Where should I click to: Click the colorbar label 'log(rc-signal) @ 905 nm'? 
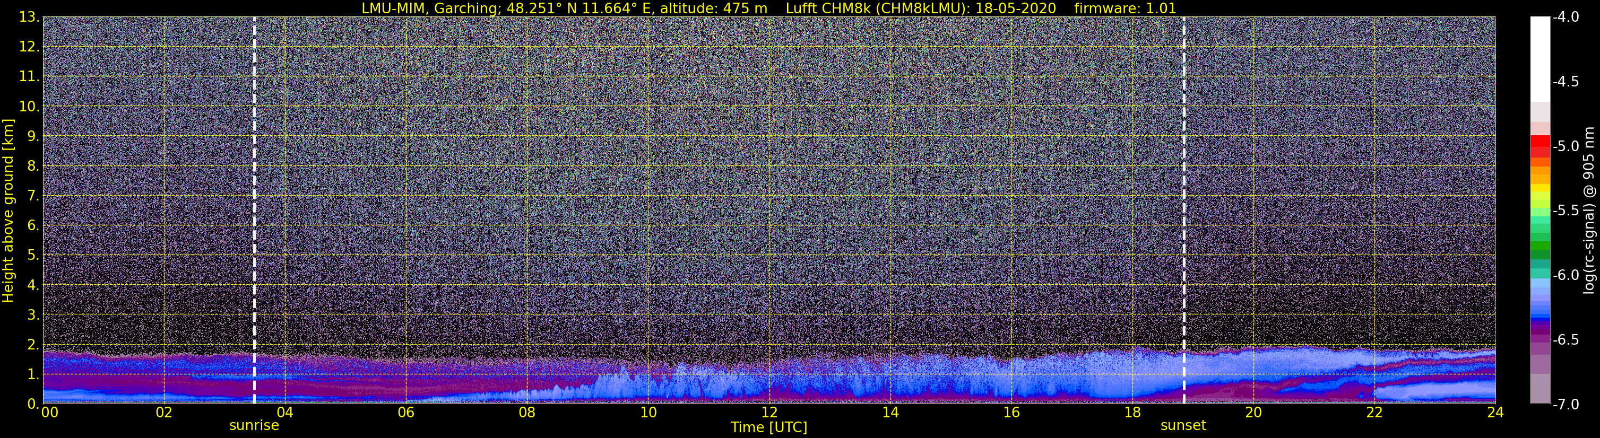(x=1589, y=211)
